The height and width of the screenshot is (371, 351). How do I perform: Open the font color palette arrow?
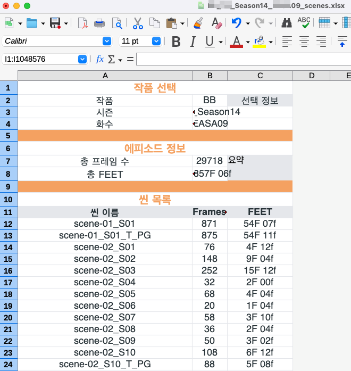[248, 42]
